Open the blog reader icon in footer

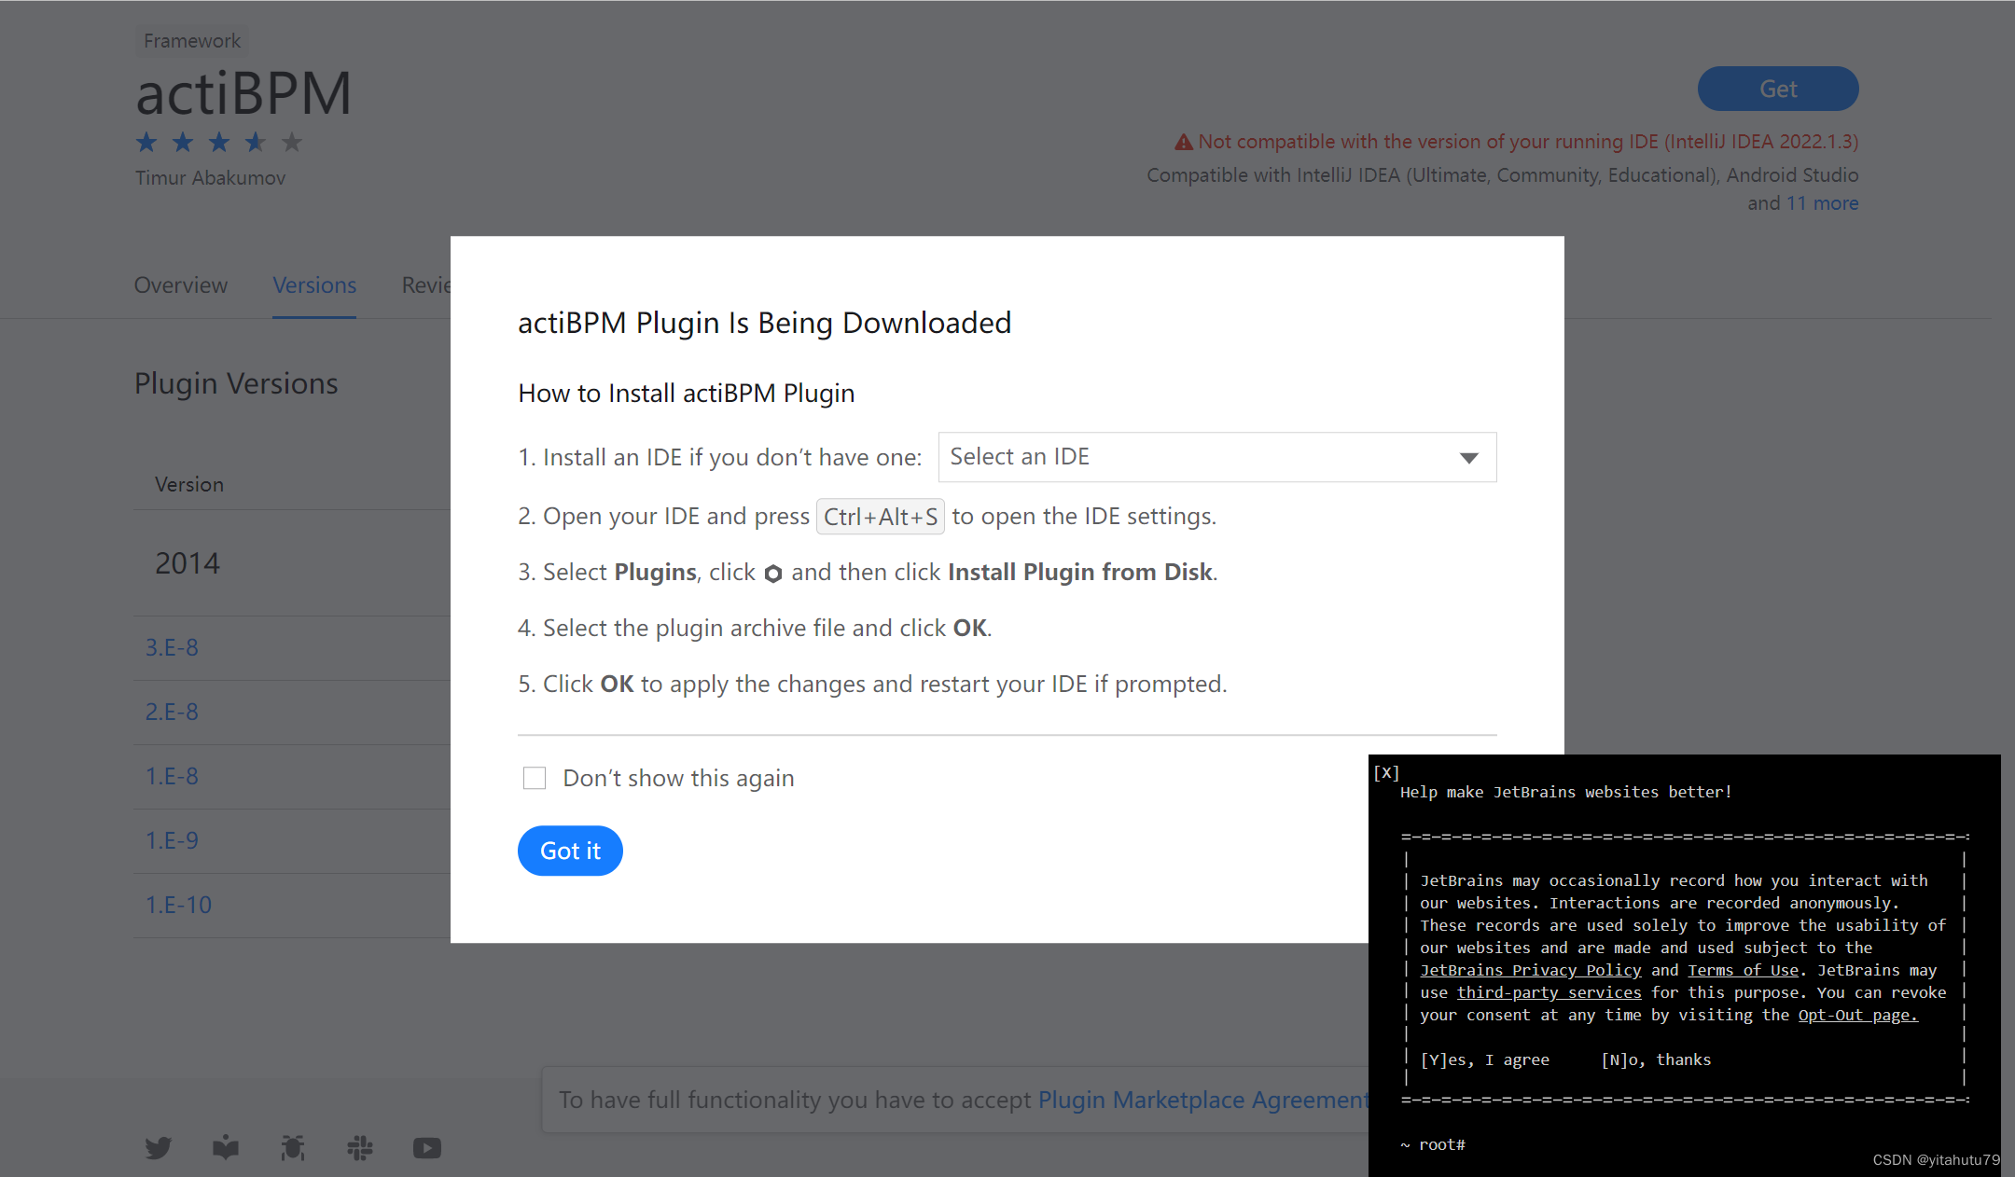[x=226, y=1147]
